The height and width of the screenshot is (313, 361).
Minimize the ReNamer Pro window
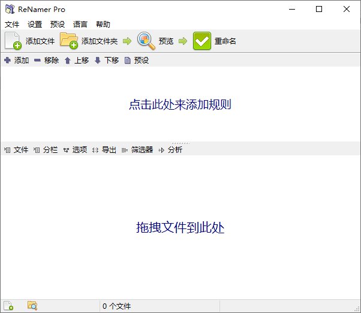(292, 9)
